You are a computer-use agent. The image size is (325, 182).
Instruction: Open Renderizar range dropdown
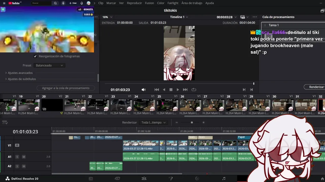pyautogui.click(x=154, y=122)
